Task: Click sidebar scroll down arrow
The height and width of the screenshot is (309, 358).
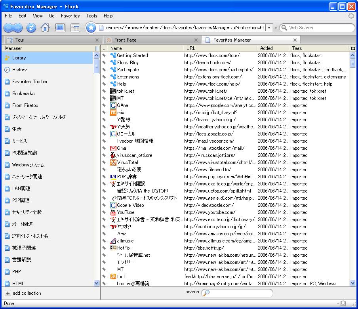Action: click(96, 283)
